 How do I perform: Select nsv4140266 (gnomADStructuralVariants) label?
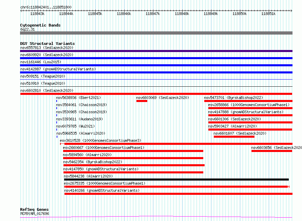point(102,190)
